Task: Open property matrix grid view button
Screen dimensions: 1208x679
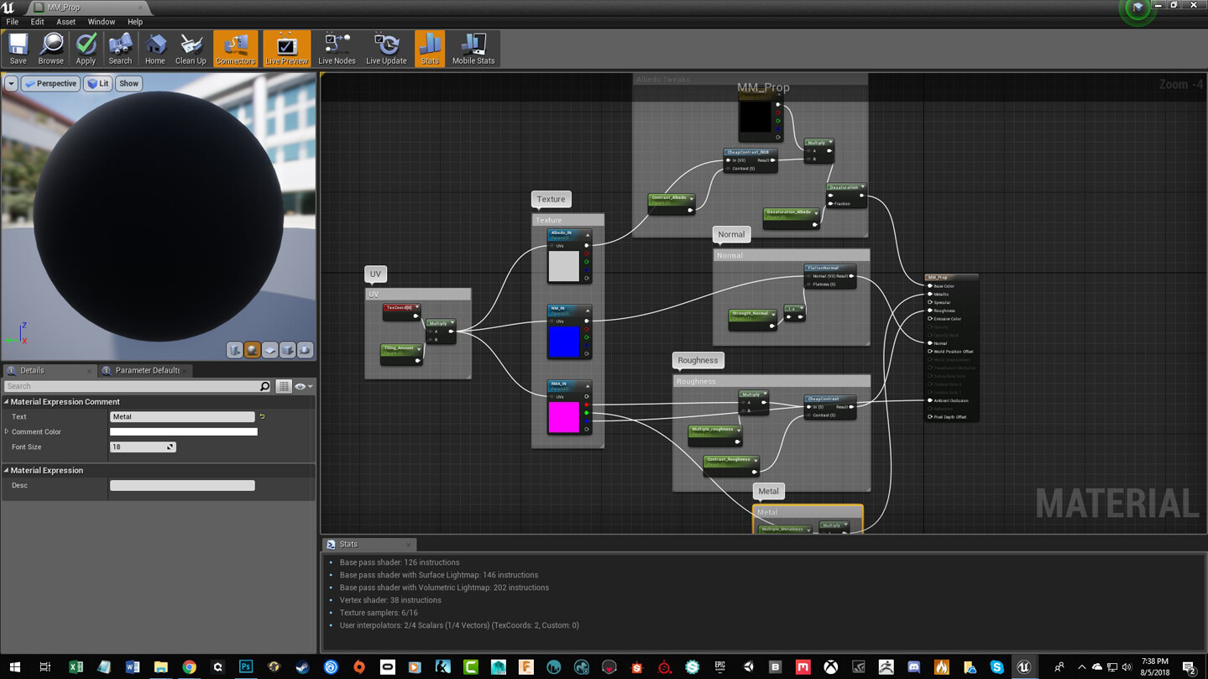Action: tap(284, 386)
